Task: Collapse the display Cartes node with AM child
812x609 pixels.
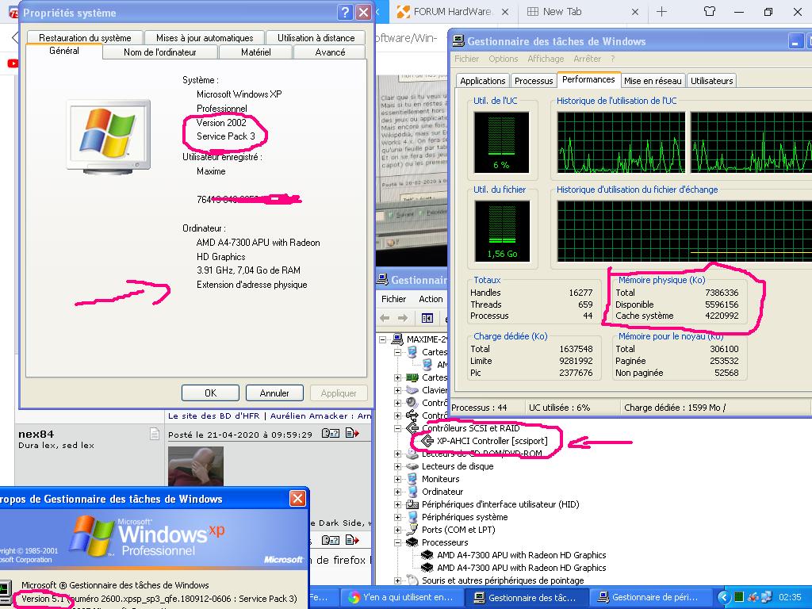Action: (398, 352)
